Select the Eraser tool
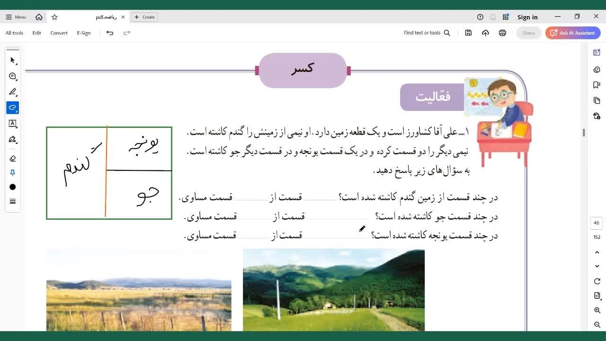Image resolution: width=606 pixels, height=341 pixels. tap(13, 159)
